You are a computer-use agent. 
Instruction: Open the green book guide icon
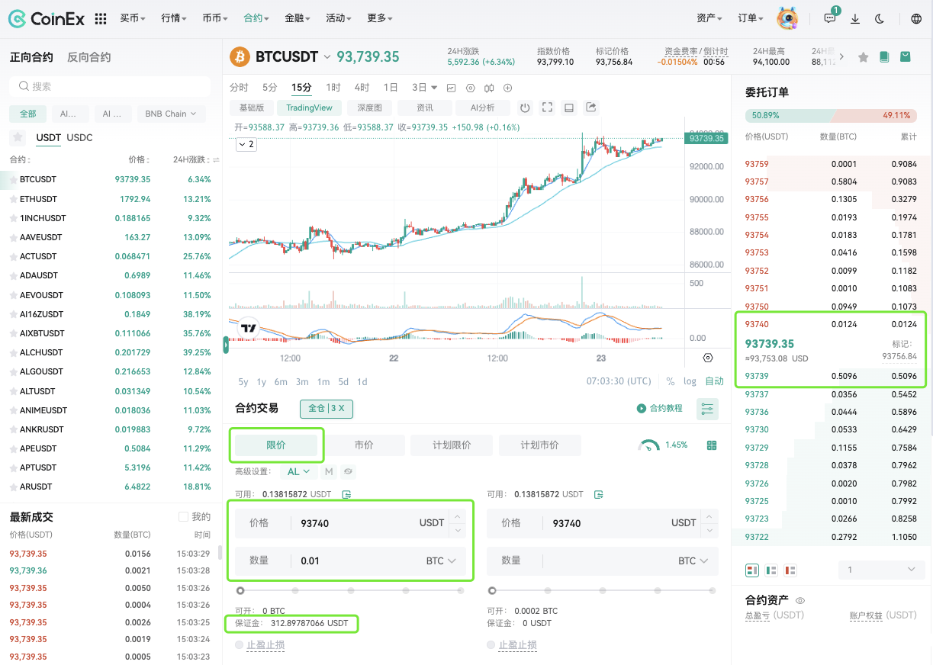[884, 57]
